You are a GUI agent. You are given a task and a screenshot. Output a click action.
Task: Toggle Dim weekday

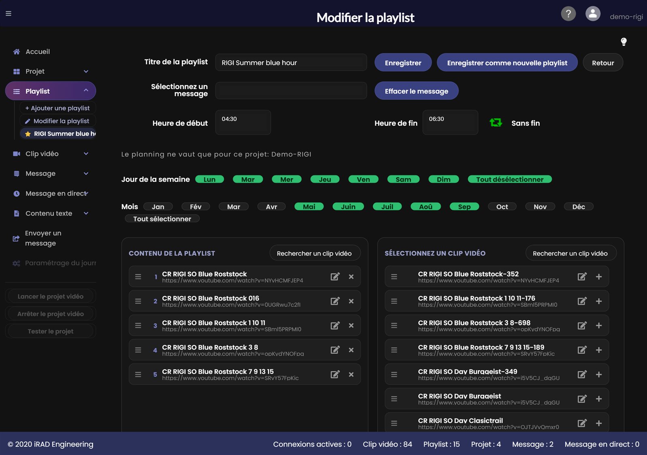tap(444, 179)
